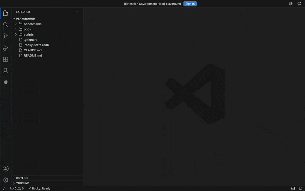This screenshot has width=305, height=191.
Task: Open the notifications bell
Action: [x=300, y=188]
